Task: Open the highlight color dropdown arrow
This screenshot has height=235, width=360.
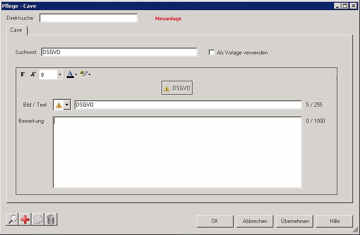Action: pos(90,74)
